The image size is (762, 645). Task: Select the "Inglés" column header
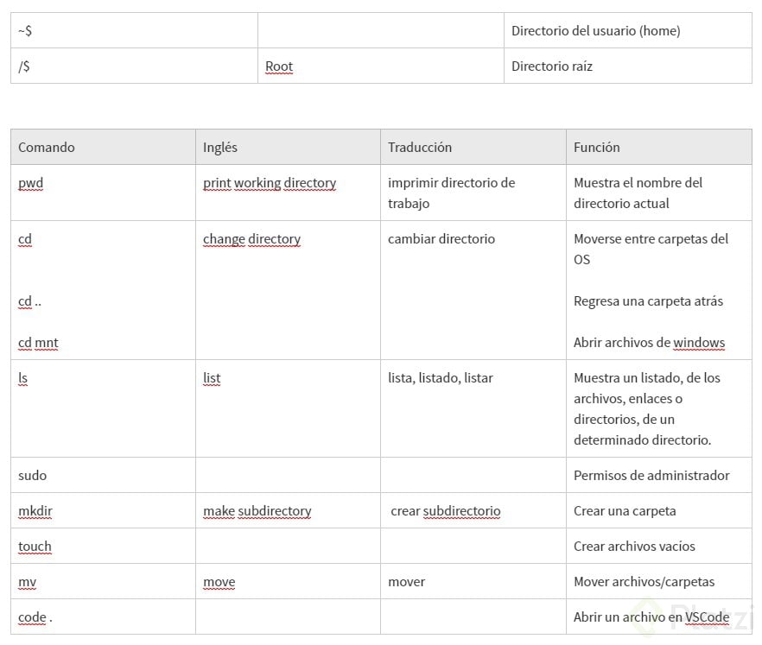[220, 147]
